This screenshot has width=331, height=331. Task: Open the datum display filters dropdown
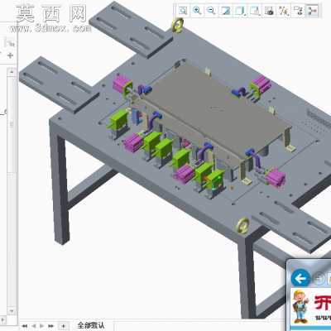(x=283, y=11)
